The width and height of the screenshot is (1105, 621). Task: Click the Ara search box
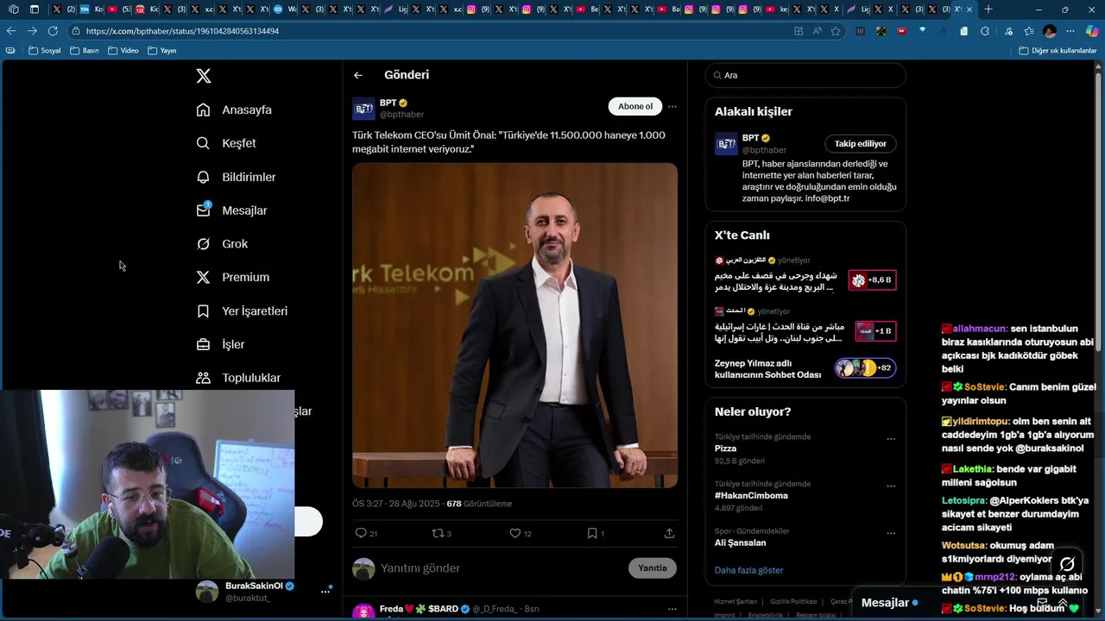tap(805, 75)
